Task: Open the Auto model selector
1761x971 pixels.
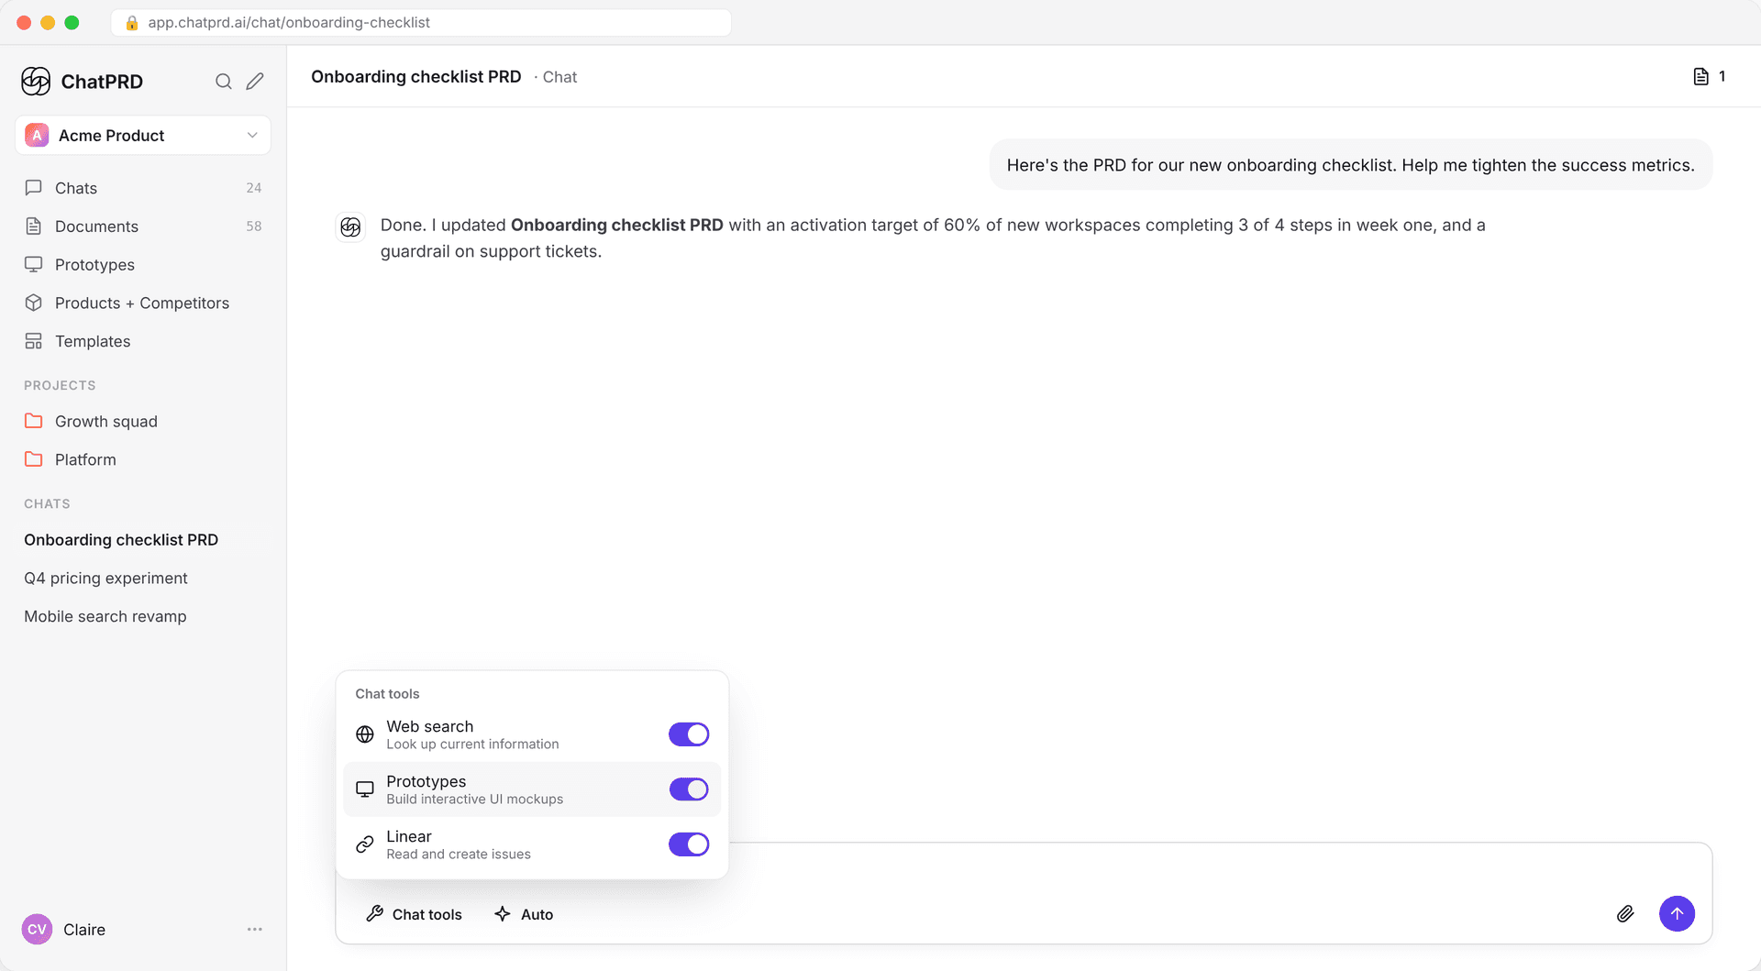Action: [524, 914]
